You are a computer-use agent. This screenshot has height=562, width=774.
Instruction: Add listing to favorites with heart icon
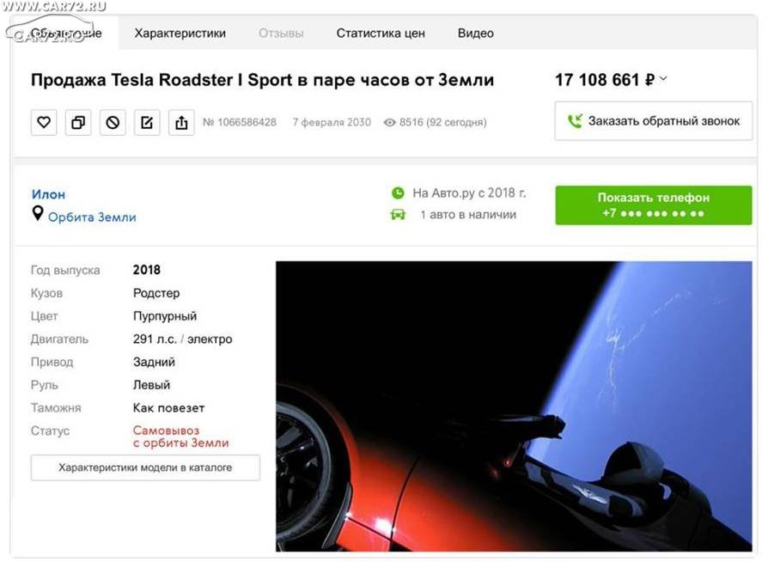click(x=44, y=122)
